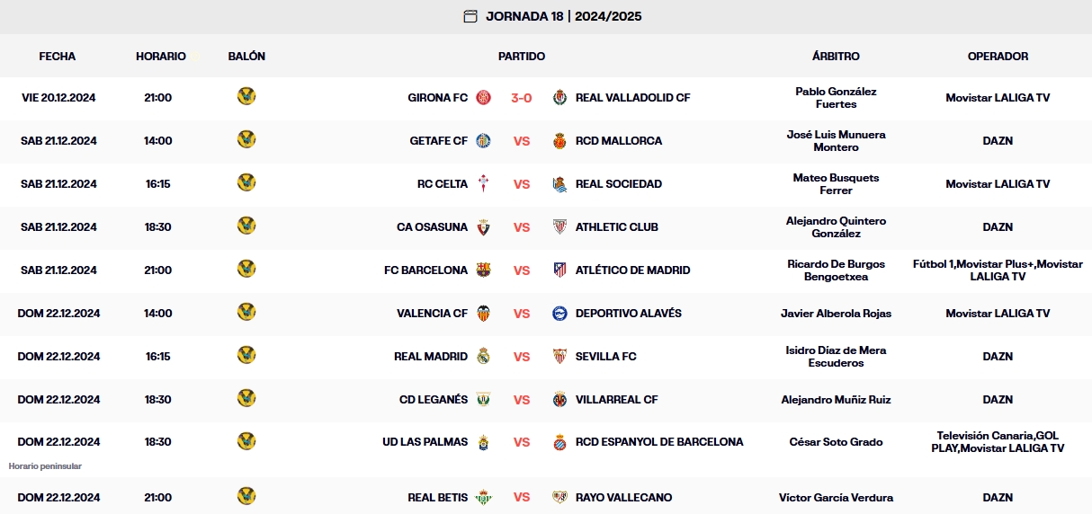The width and height of the screenshot is (1092, 514).
Task: Click ball icon in Getafe row
Action: [246, 139]
